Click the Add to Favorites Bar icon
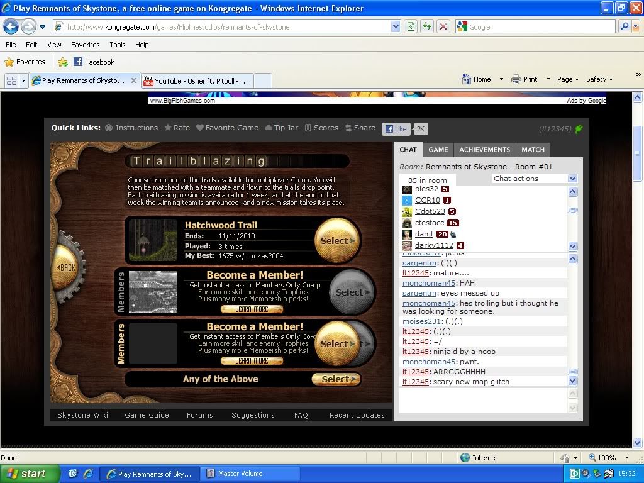The width and height of the screenshot is (644, 483). (62, 62)
